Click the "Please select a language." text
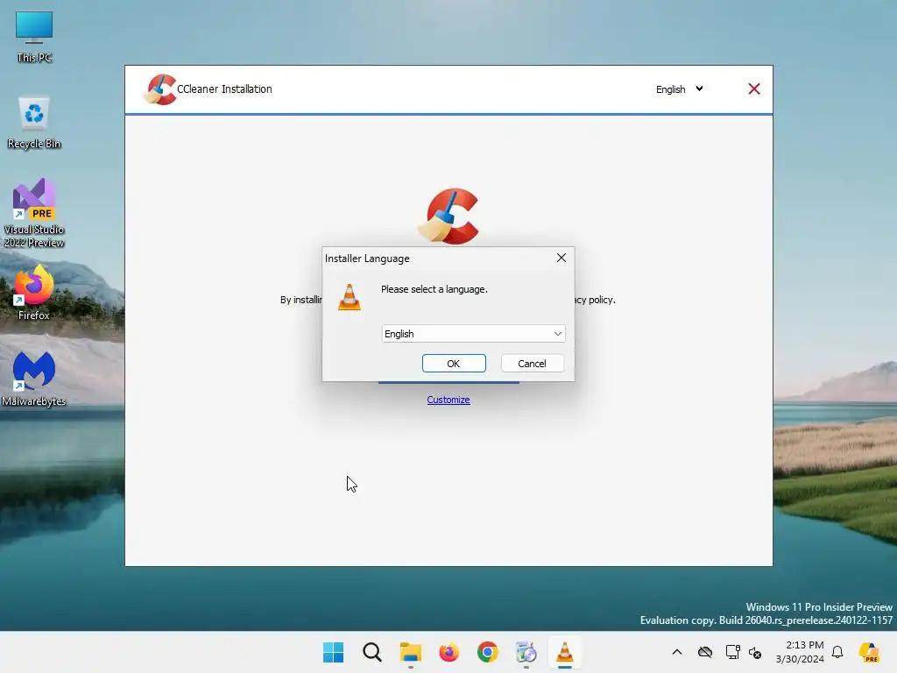This screenshot has height=673, width=897. coord(434,289)
